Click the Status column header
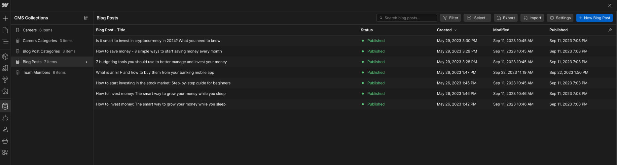Image resolution: width=617 pixels, height=165 pixels. tap(367, 30)
